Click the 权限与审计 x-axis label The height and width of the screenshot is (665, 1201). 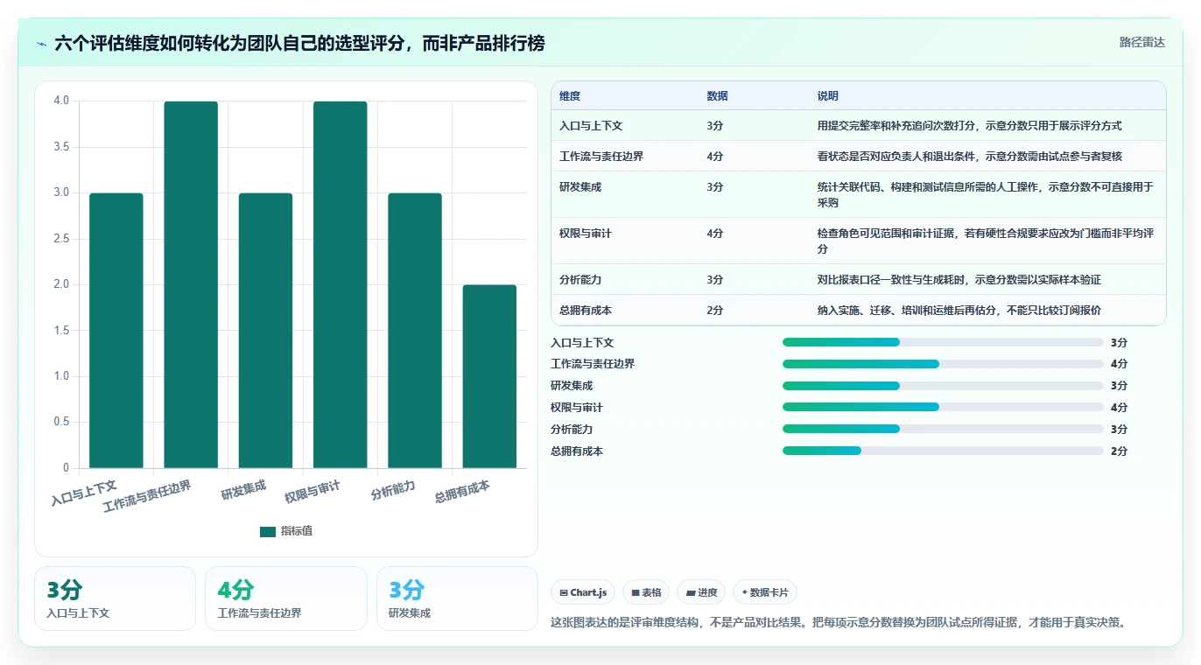pos(313,491)
